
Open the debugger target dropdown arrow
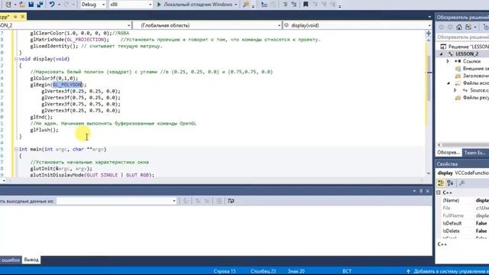pyautogui.click(x=235, y=5)
